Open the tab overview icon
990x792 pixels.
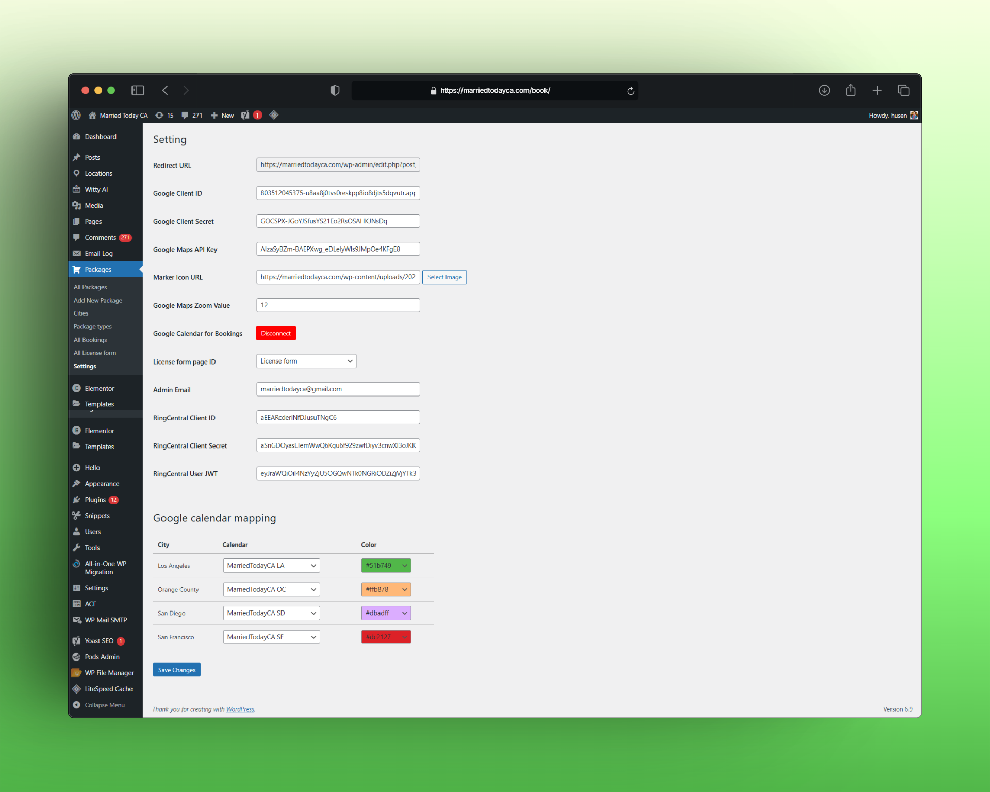(903, 90)
